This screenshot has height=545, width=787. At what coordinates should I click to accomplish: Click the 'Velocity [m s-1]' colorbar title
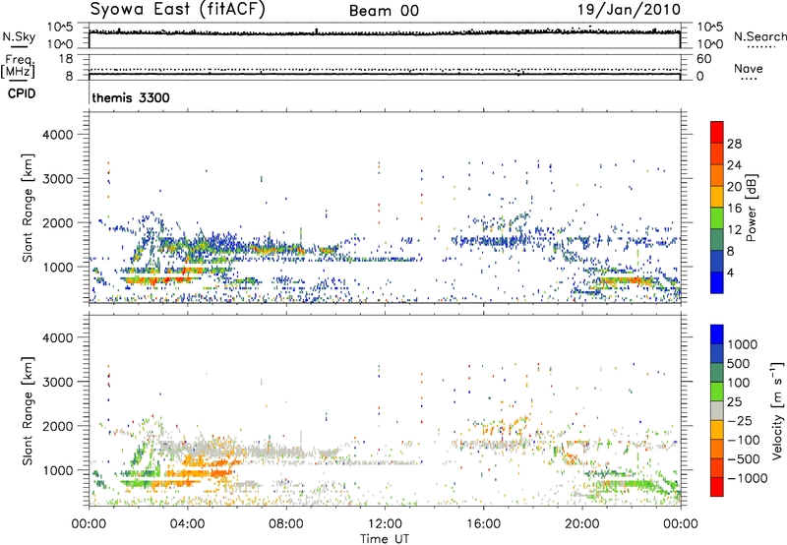pyautogui.click(x=777, y=410)
